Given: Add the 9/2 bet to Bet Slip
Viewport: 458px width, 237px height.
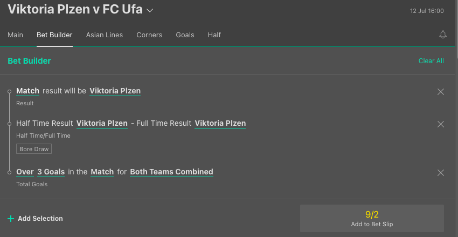Looking at the screenshot, I should pos(372,219).
